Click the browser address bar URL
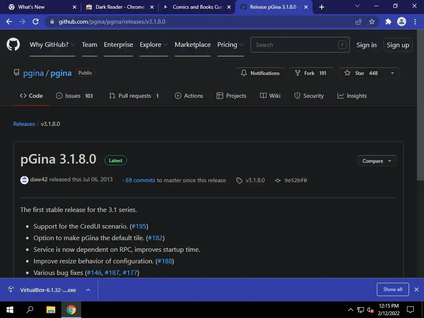The height and width of the screenshot is (318, 424). click(112, 22)
